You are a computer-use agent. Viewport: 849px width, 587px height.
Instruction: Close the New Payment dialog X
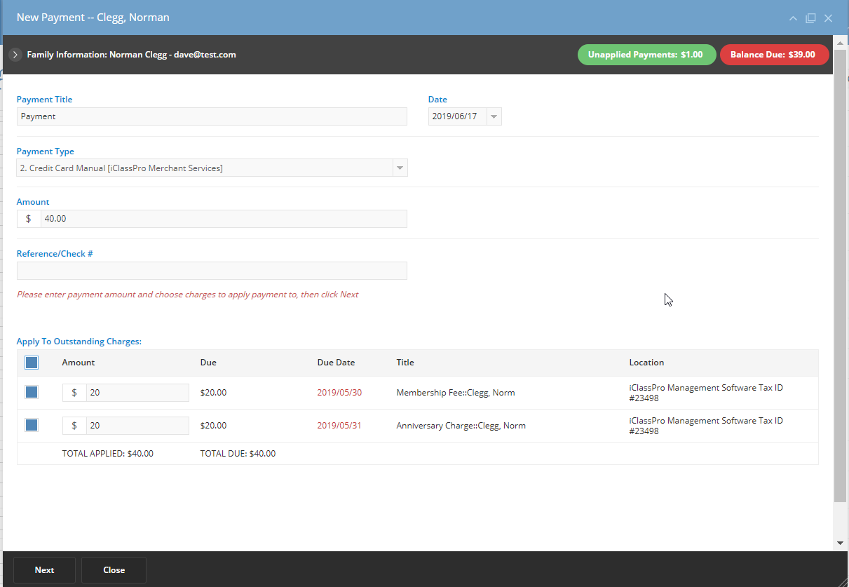[829, 18]
